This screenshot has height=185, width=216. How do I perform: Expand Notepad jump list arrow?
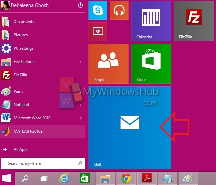coord(81,105)
